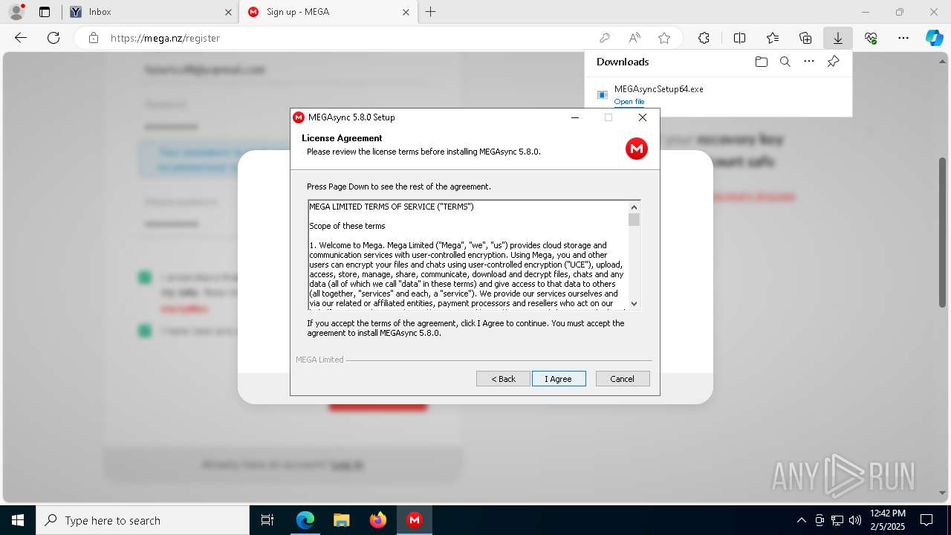951x535 pixels.
Task: Cancel the MEGAsync setup
Action: [623, 379]
